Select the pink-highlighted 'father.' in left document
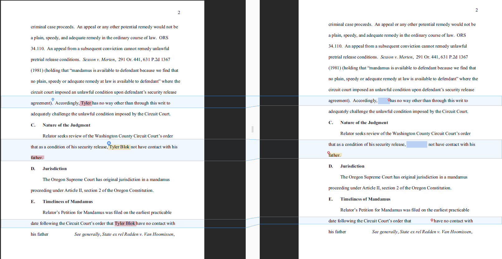 [37, 158]
